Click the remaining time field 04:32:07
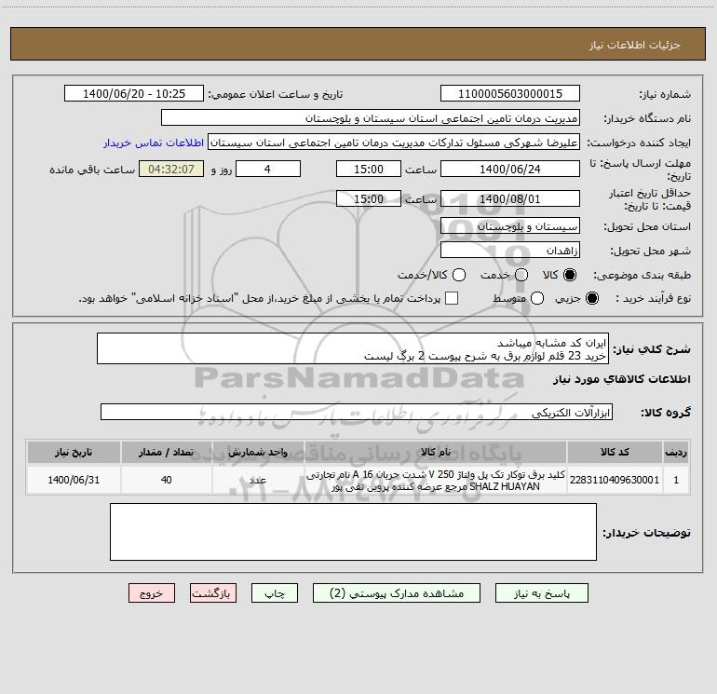Viewport: 717px width, 694px height. click(171, 169)
